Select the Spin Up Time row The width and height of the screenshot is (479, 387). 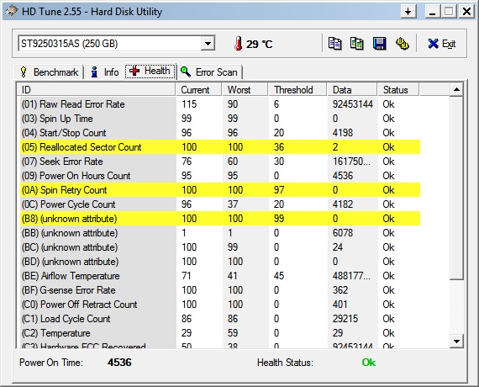tap(220, 119)
